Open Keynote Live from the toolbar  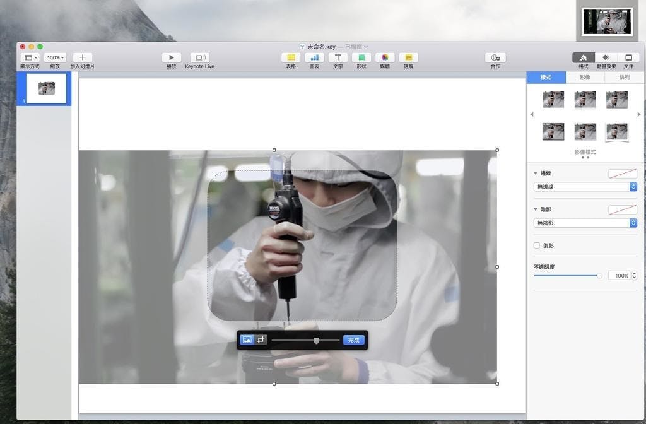[x=199, y=57]
